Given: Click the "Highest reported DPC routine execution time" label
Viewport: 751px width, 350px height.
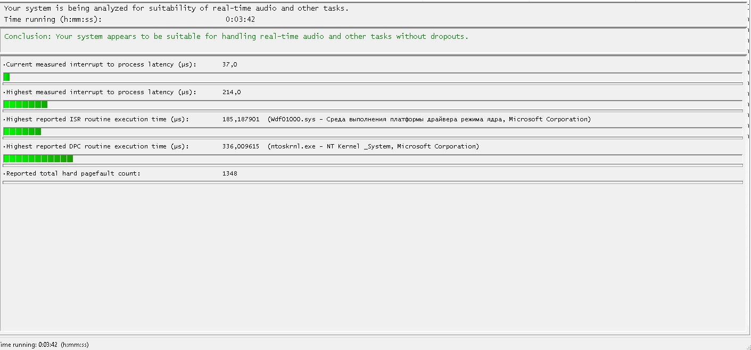Looking at the screenshot, I should pos(96,146).
